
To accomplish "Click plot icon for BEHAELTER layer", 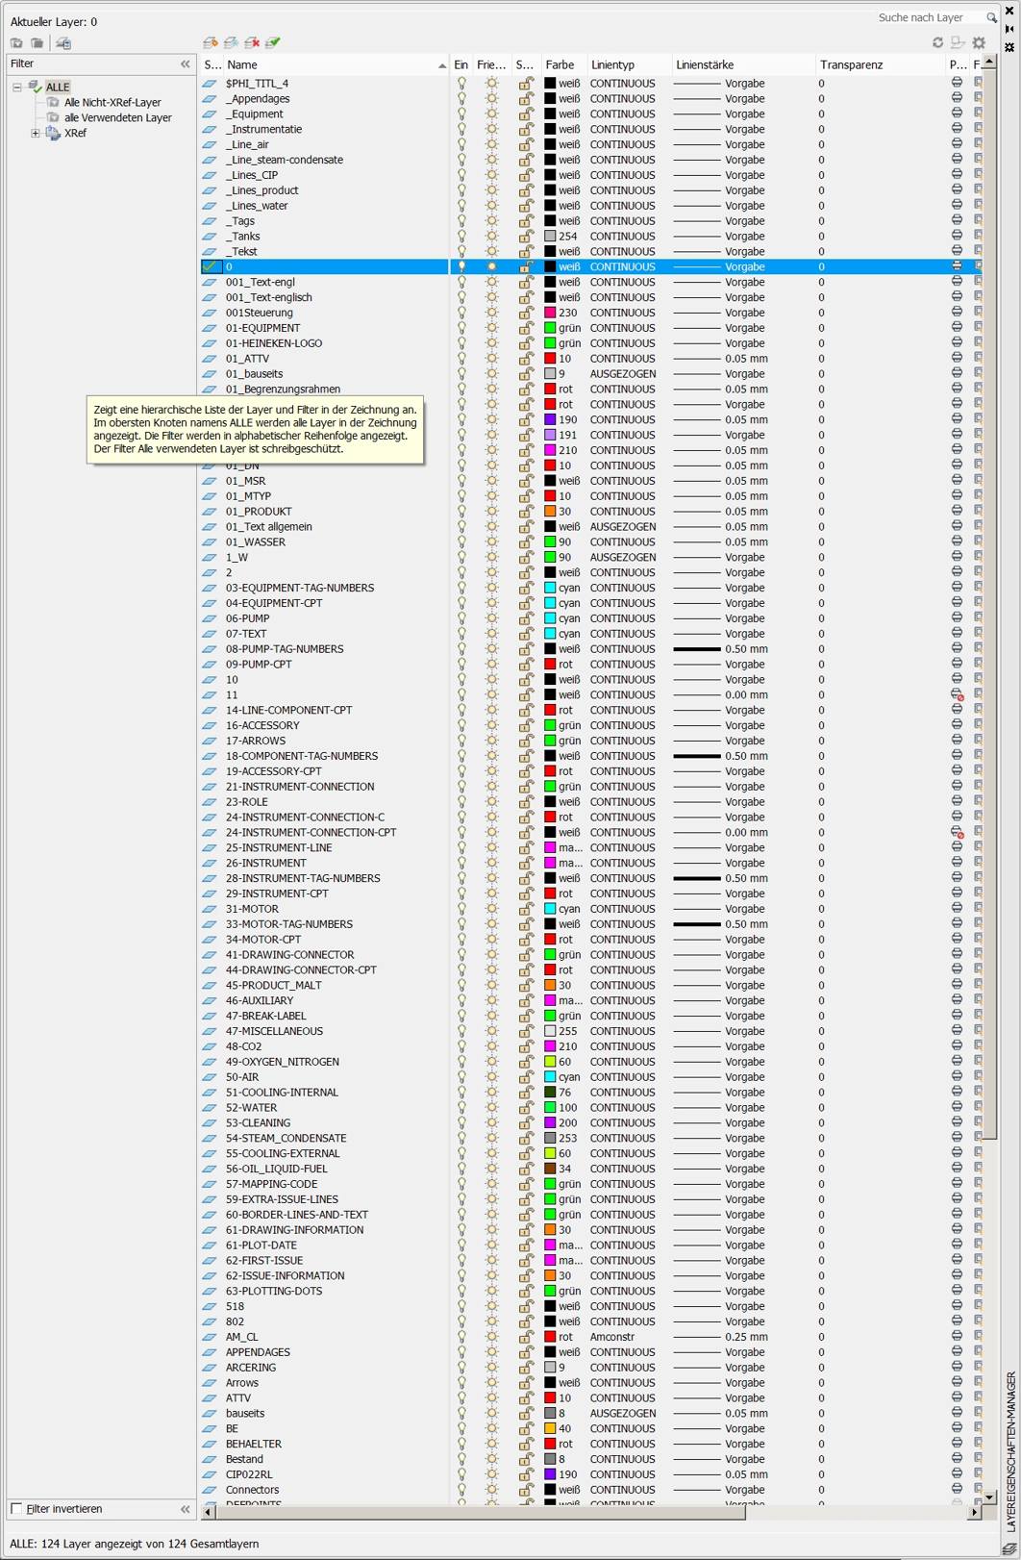I will (x=957, y=1444).
